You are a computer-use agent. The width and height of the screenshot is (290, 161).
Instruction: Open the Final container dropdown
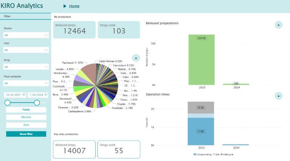click(26, 83)
